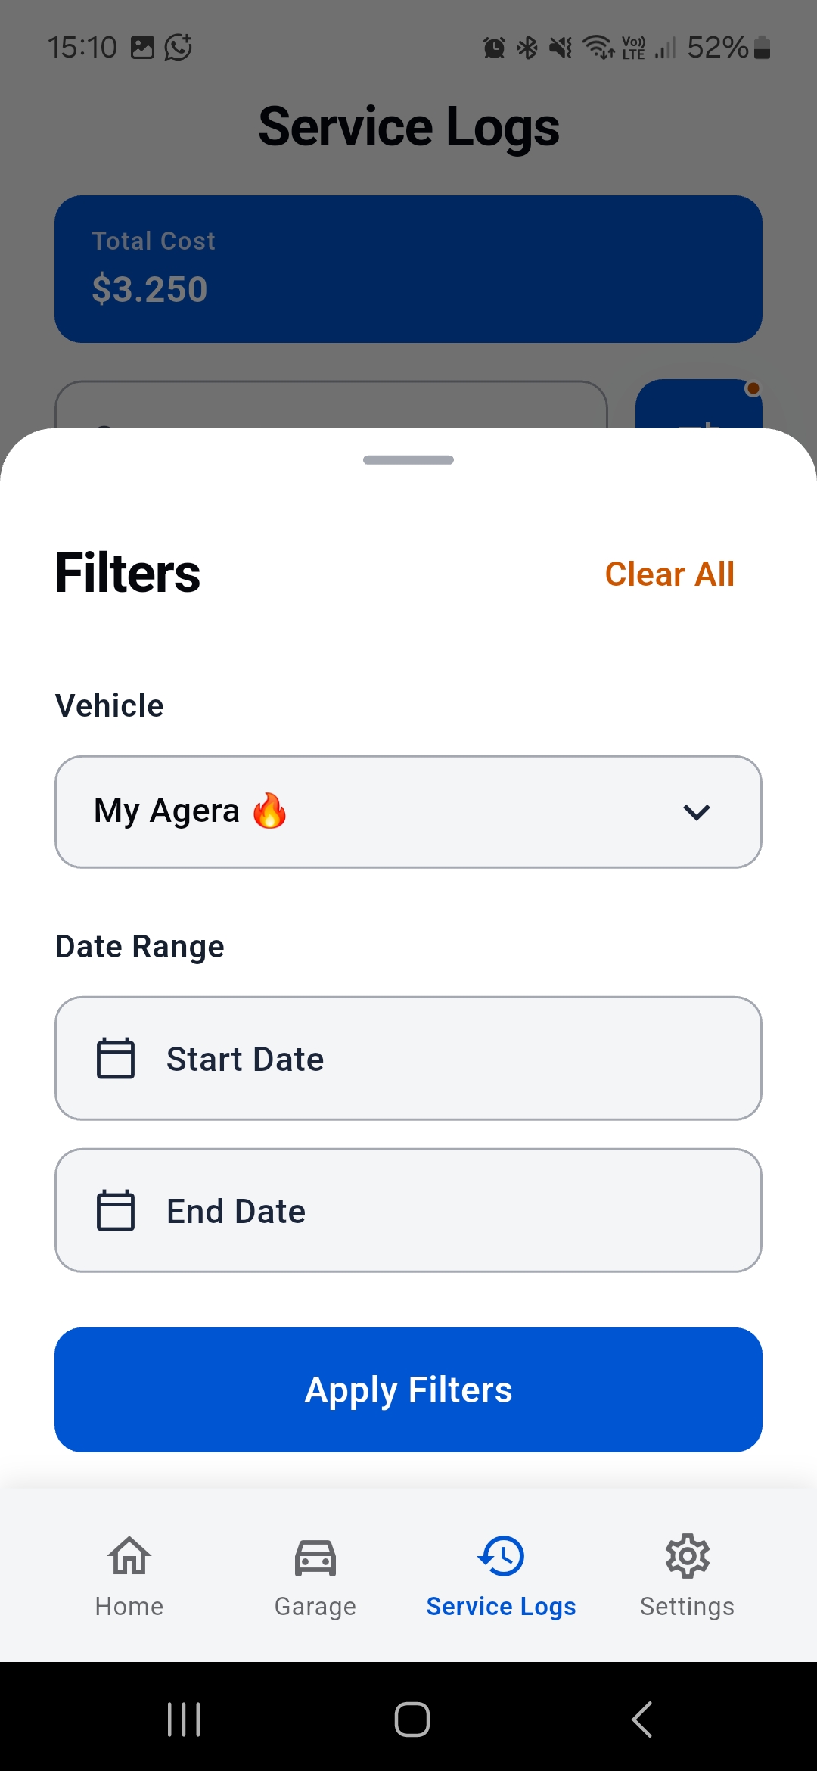The height and width of the screenshot is (1771, 817).
Task: Tap the Total Cost summary card
Action: pyautogui.click(x=408, y=269)
